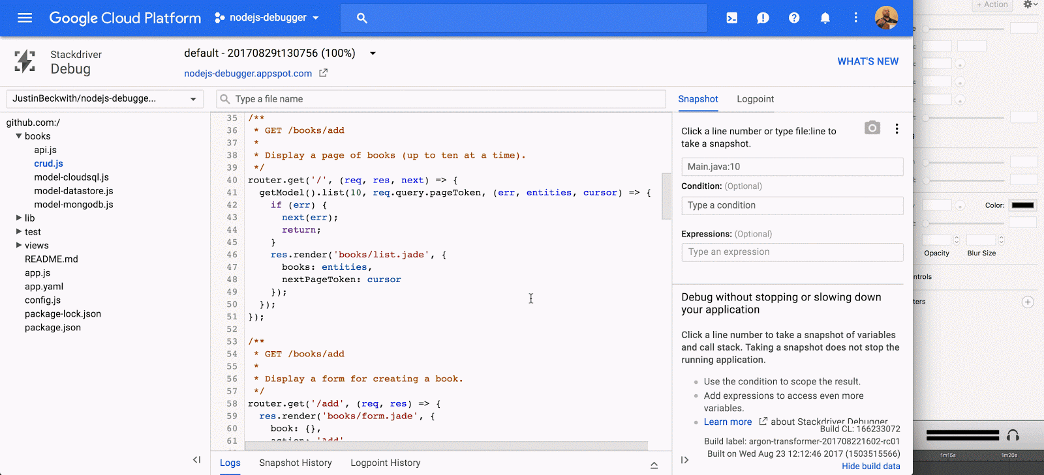Click the file name search magnifier icon
1044x475 pixels.
(x=225, y=99)
